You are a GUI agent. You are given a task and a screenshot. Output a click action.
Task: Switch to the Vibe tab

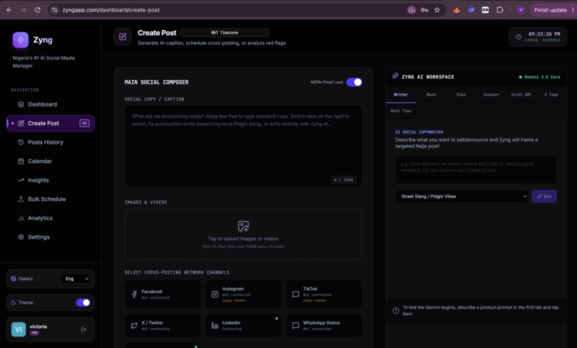pos(461,95)
